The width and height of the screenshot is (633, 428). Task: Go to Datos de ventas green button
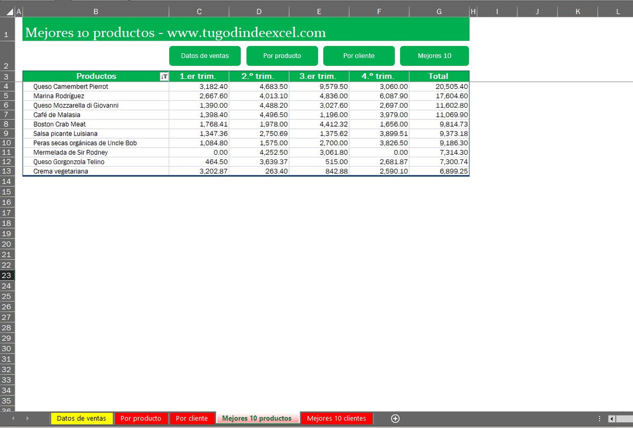pos(205,56)
